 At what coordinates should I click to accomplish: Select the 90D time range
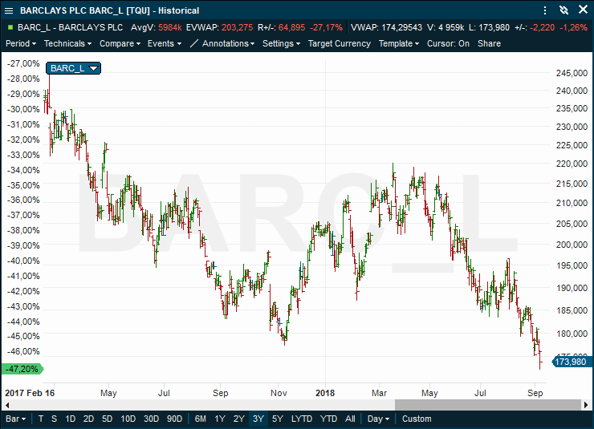point(174,419)
